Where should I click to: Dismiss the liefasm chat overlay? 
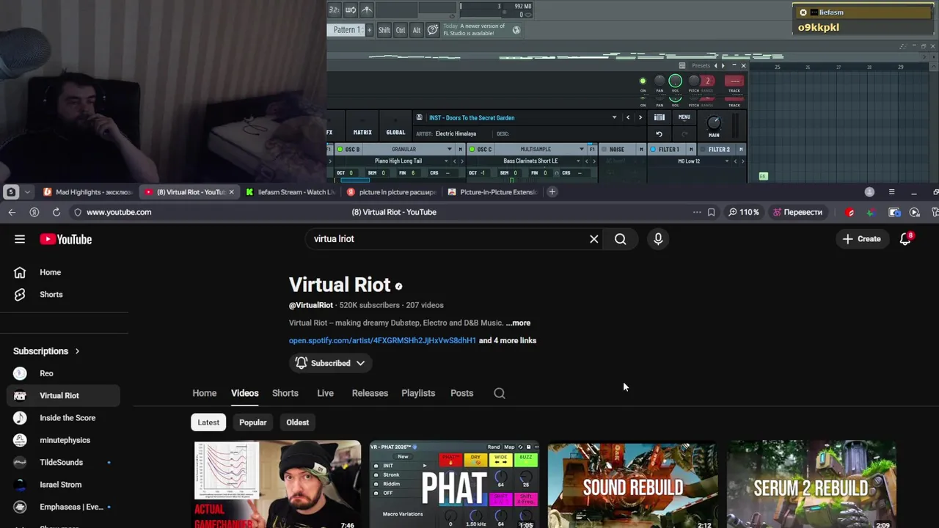click(x=803, y=12)
